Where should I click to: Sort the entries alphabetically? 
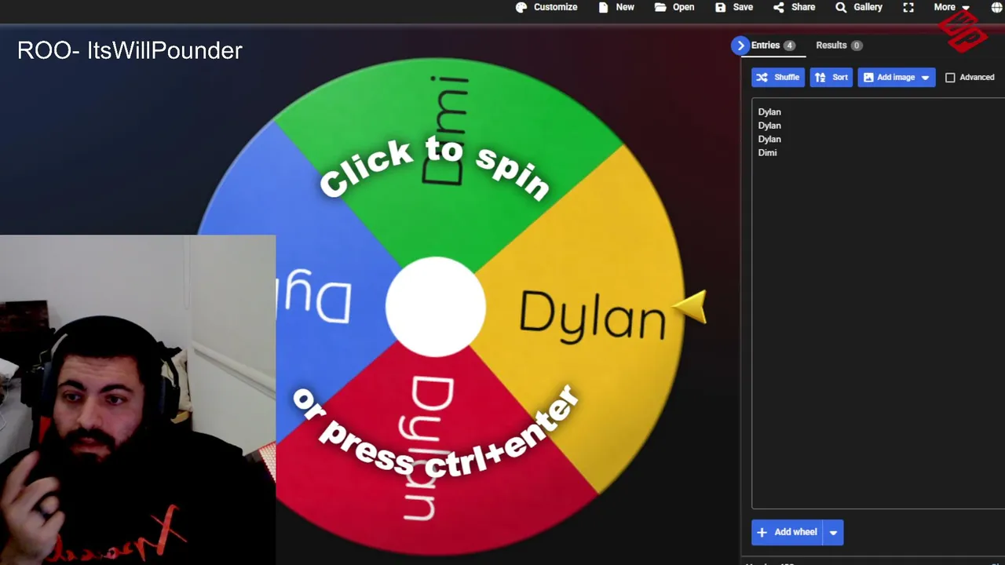click(x=831, y=77)
